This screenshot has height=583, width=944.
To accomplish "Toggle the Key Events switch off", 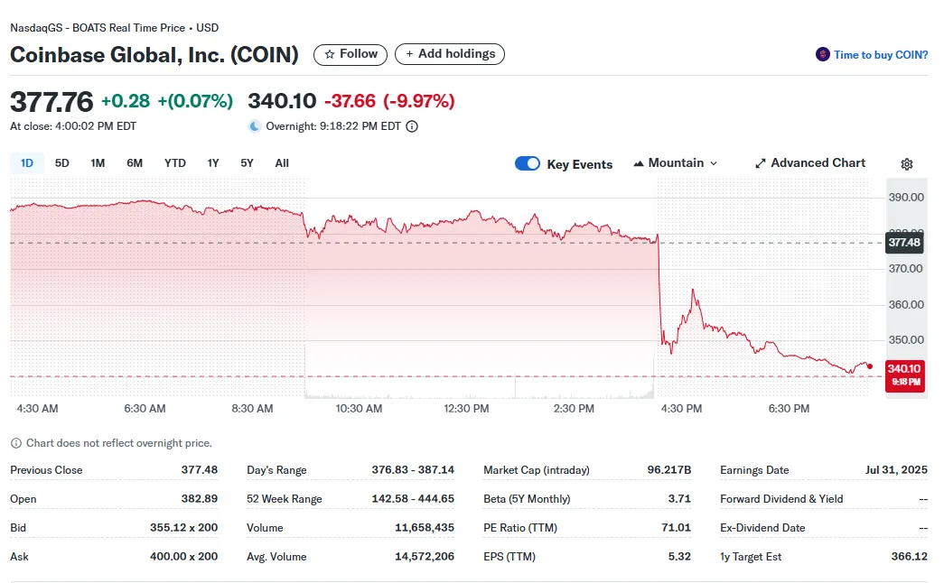I will [528, 163].
